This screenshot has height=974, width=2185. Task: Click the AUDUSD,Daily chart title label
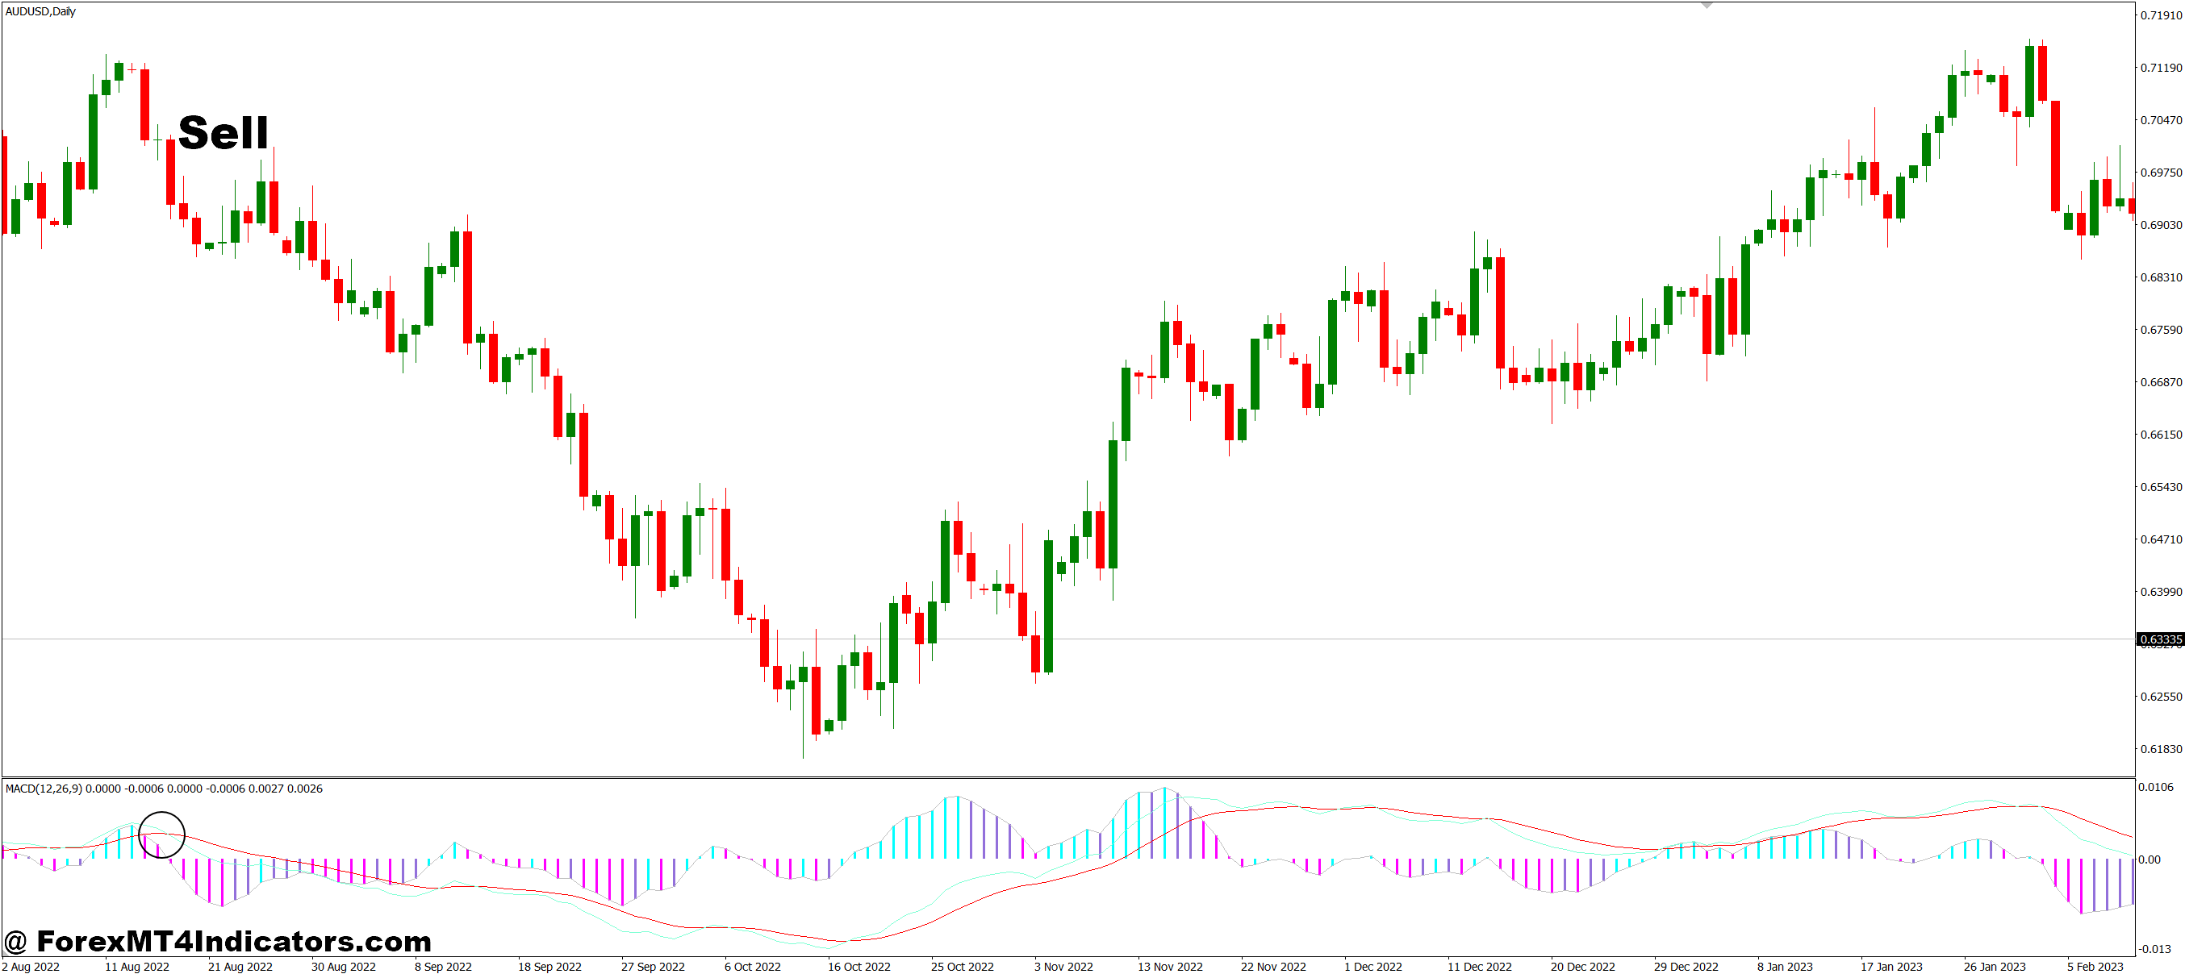coord(40,12)
